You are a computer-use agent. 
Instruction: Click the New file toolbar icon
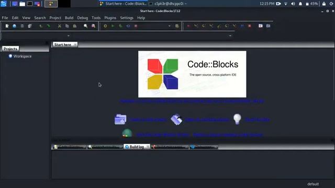[x=7, y=26]
